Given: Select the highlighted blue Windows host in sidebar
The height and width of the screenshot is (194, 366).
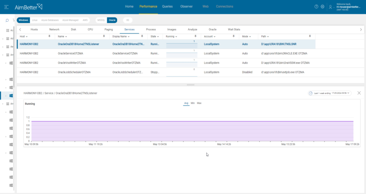Looking at the screenshot, I should click(x=11, y=96).
